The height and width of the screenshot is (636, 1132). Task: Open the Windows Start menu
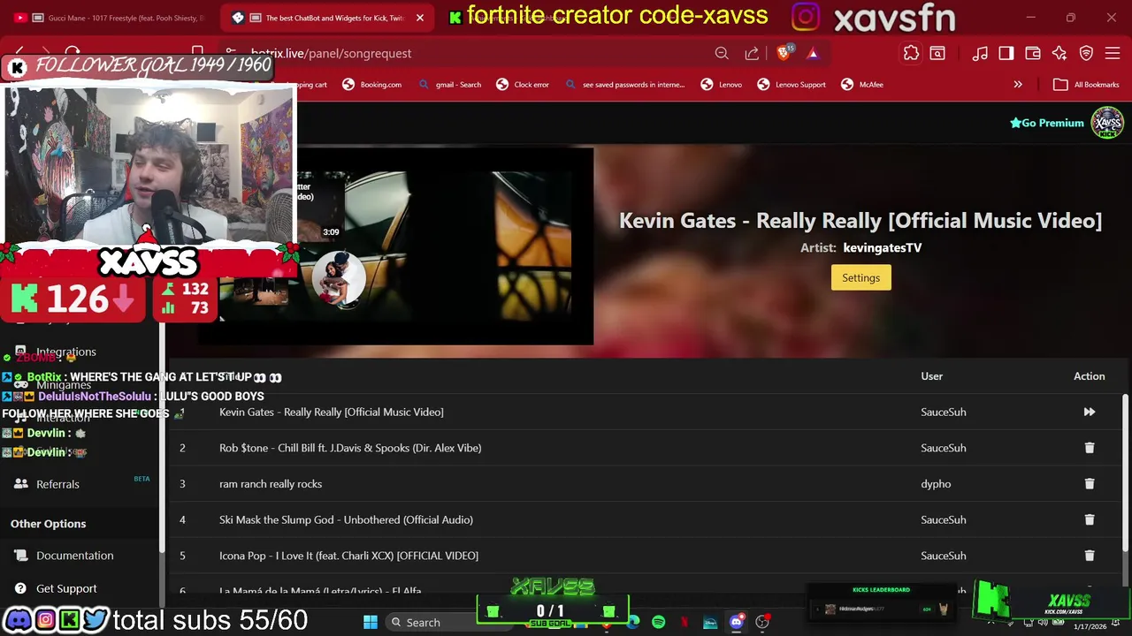click(x=371, y=622)
